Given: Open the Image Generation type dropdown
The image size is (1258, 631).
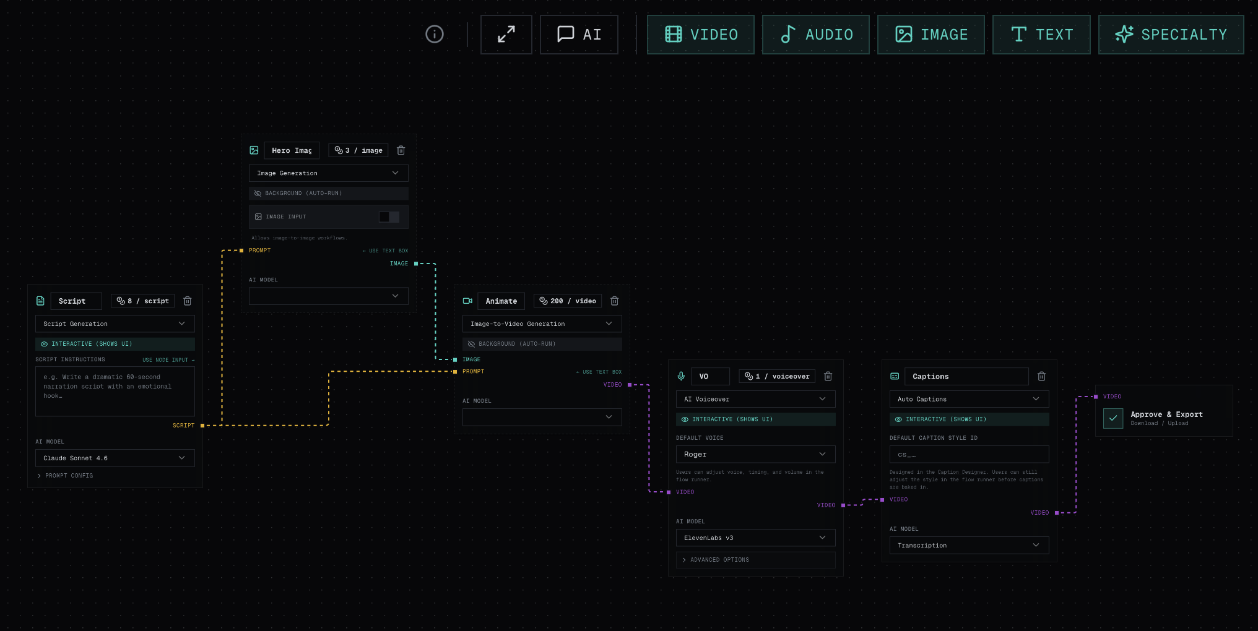Looking at the screenshot, I should click(x=329, y=173).
